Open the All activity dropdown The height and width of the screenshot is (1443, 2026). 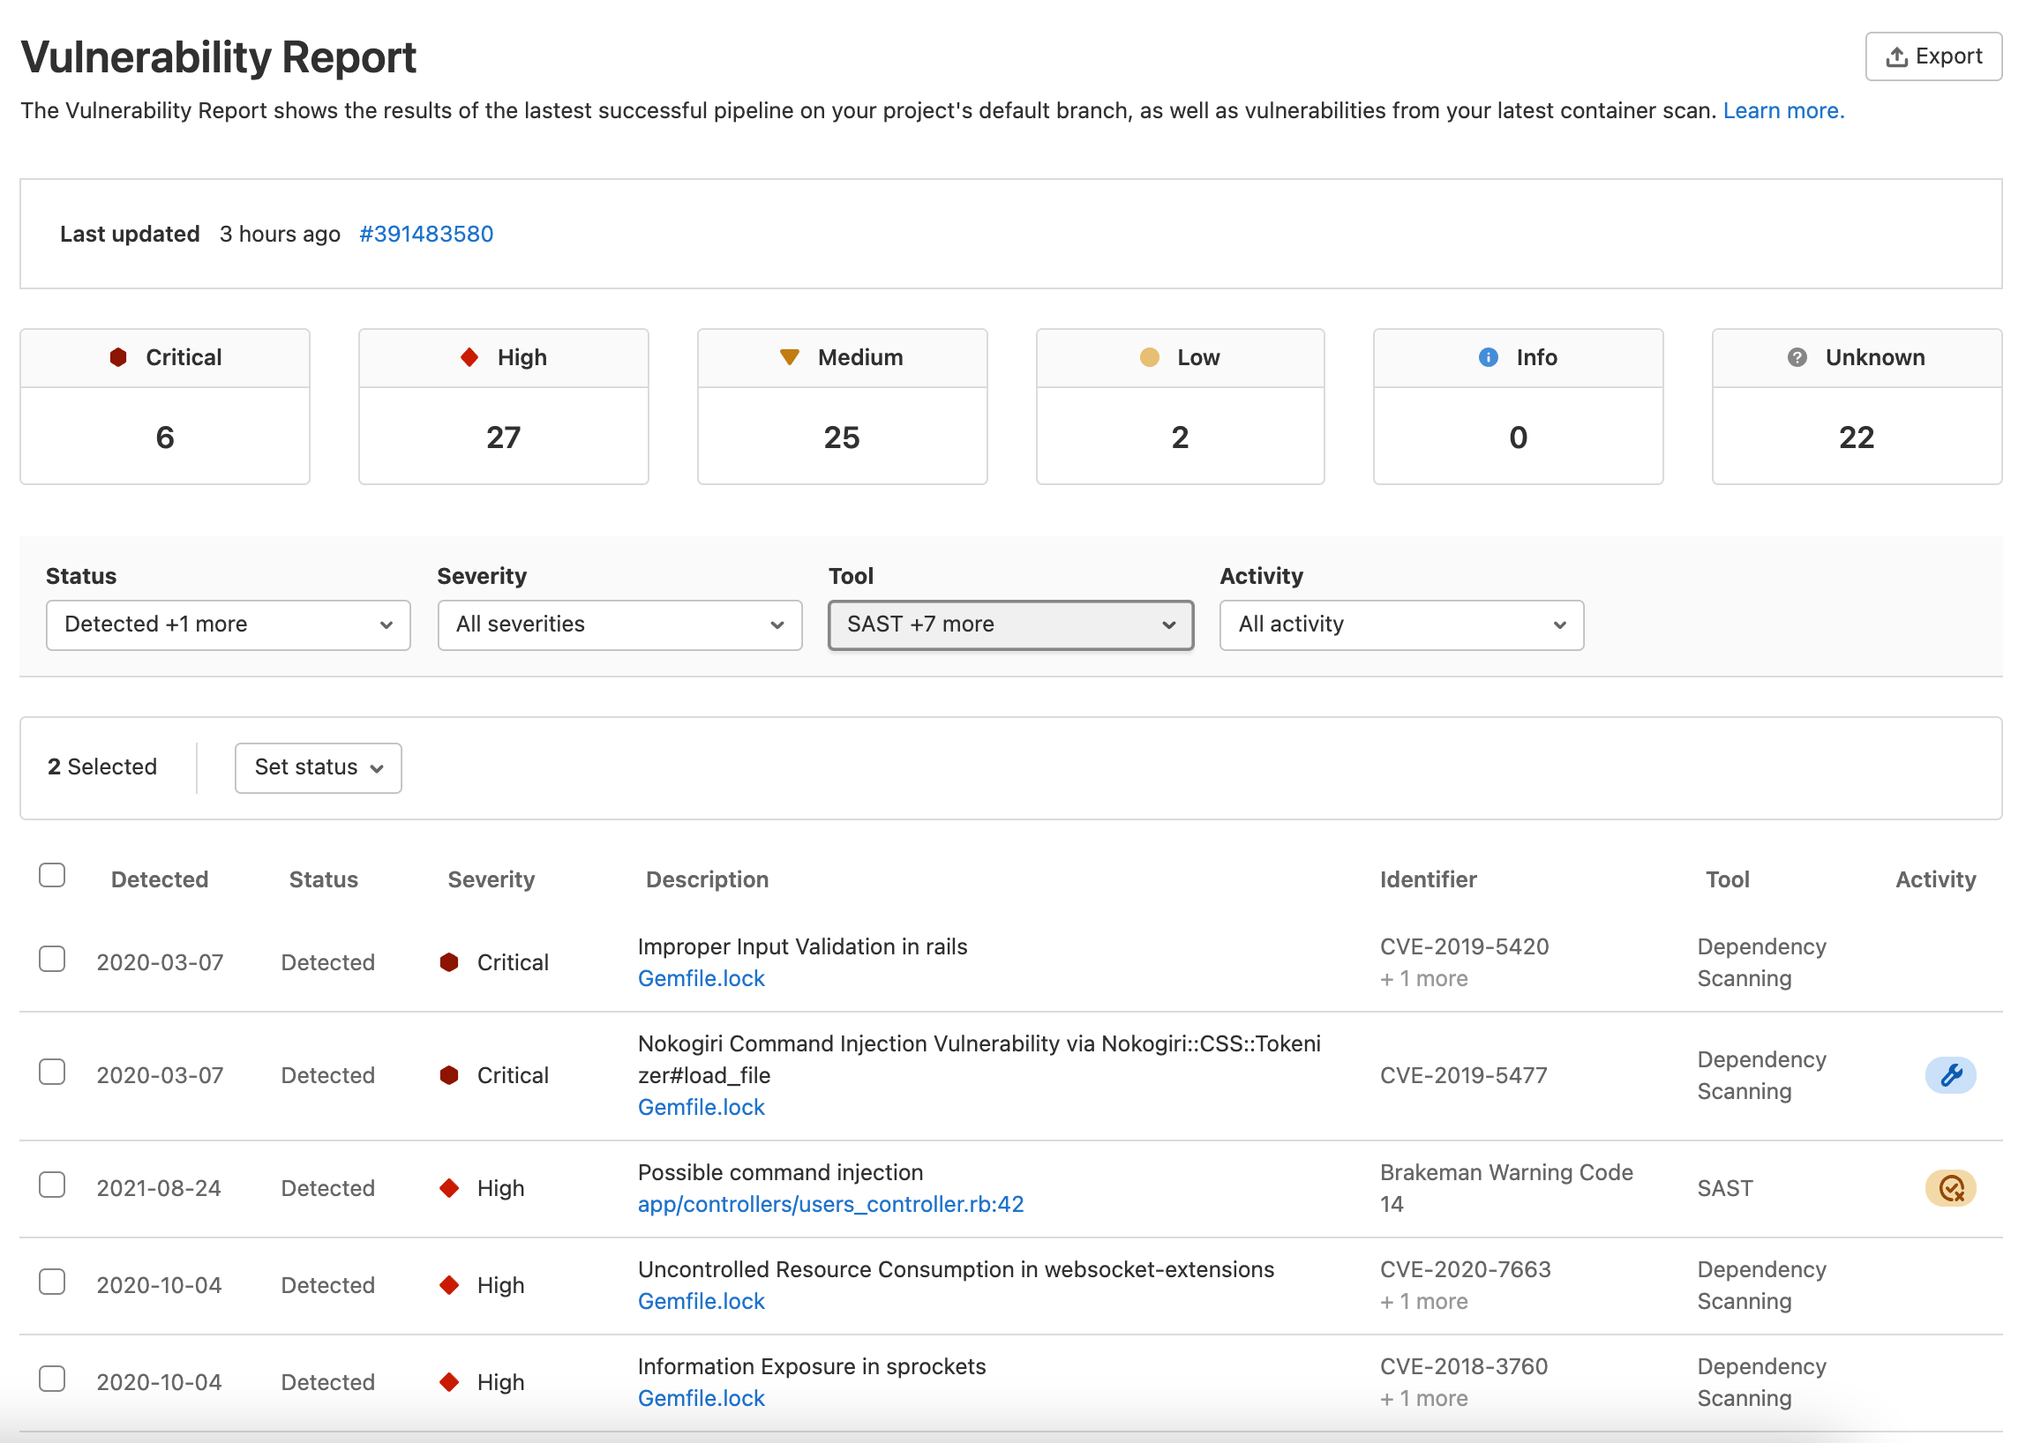(x=1401, y=624)
